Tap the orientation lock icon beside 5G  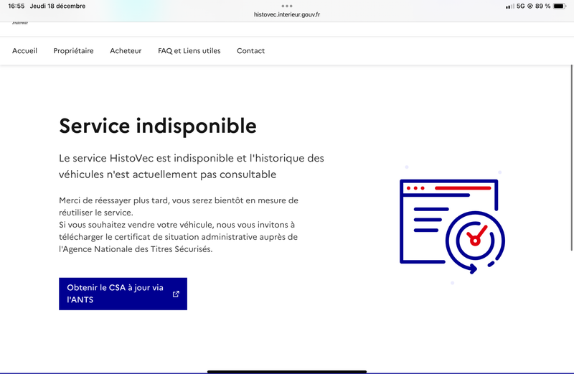pos(530,6)
